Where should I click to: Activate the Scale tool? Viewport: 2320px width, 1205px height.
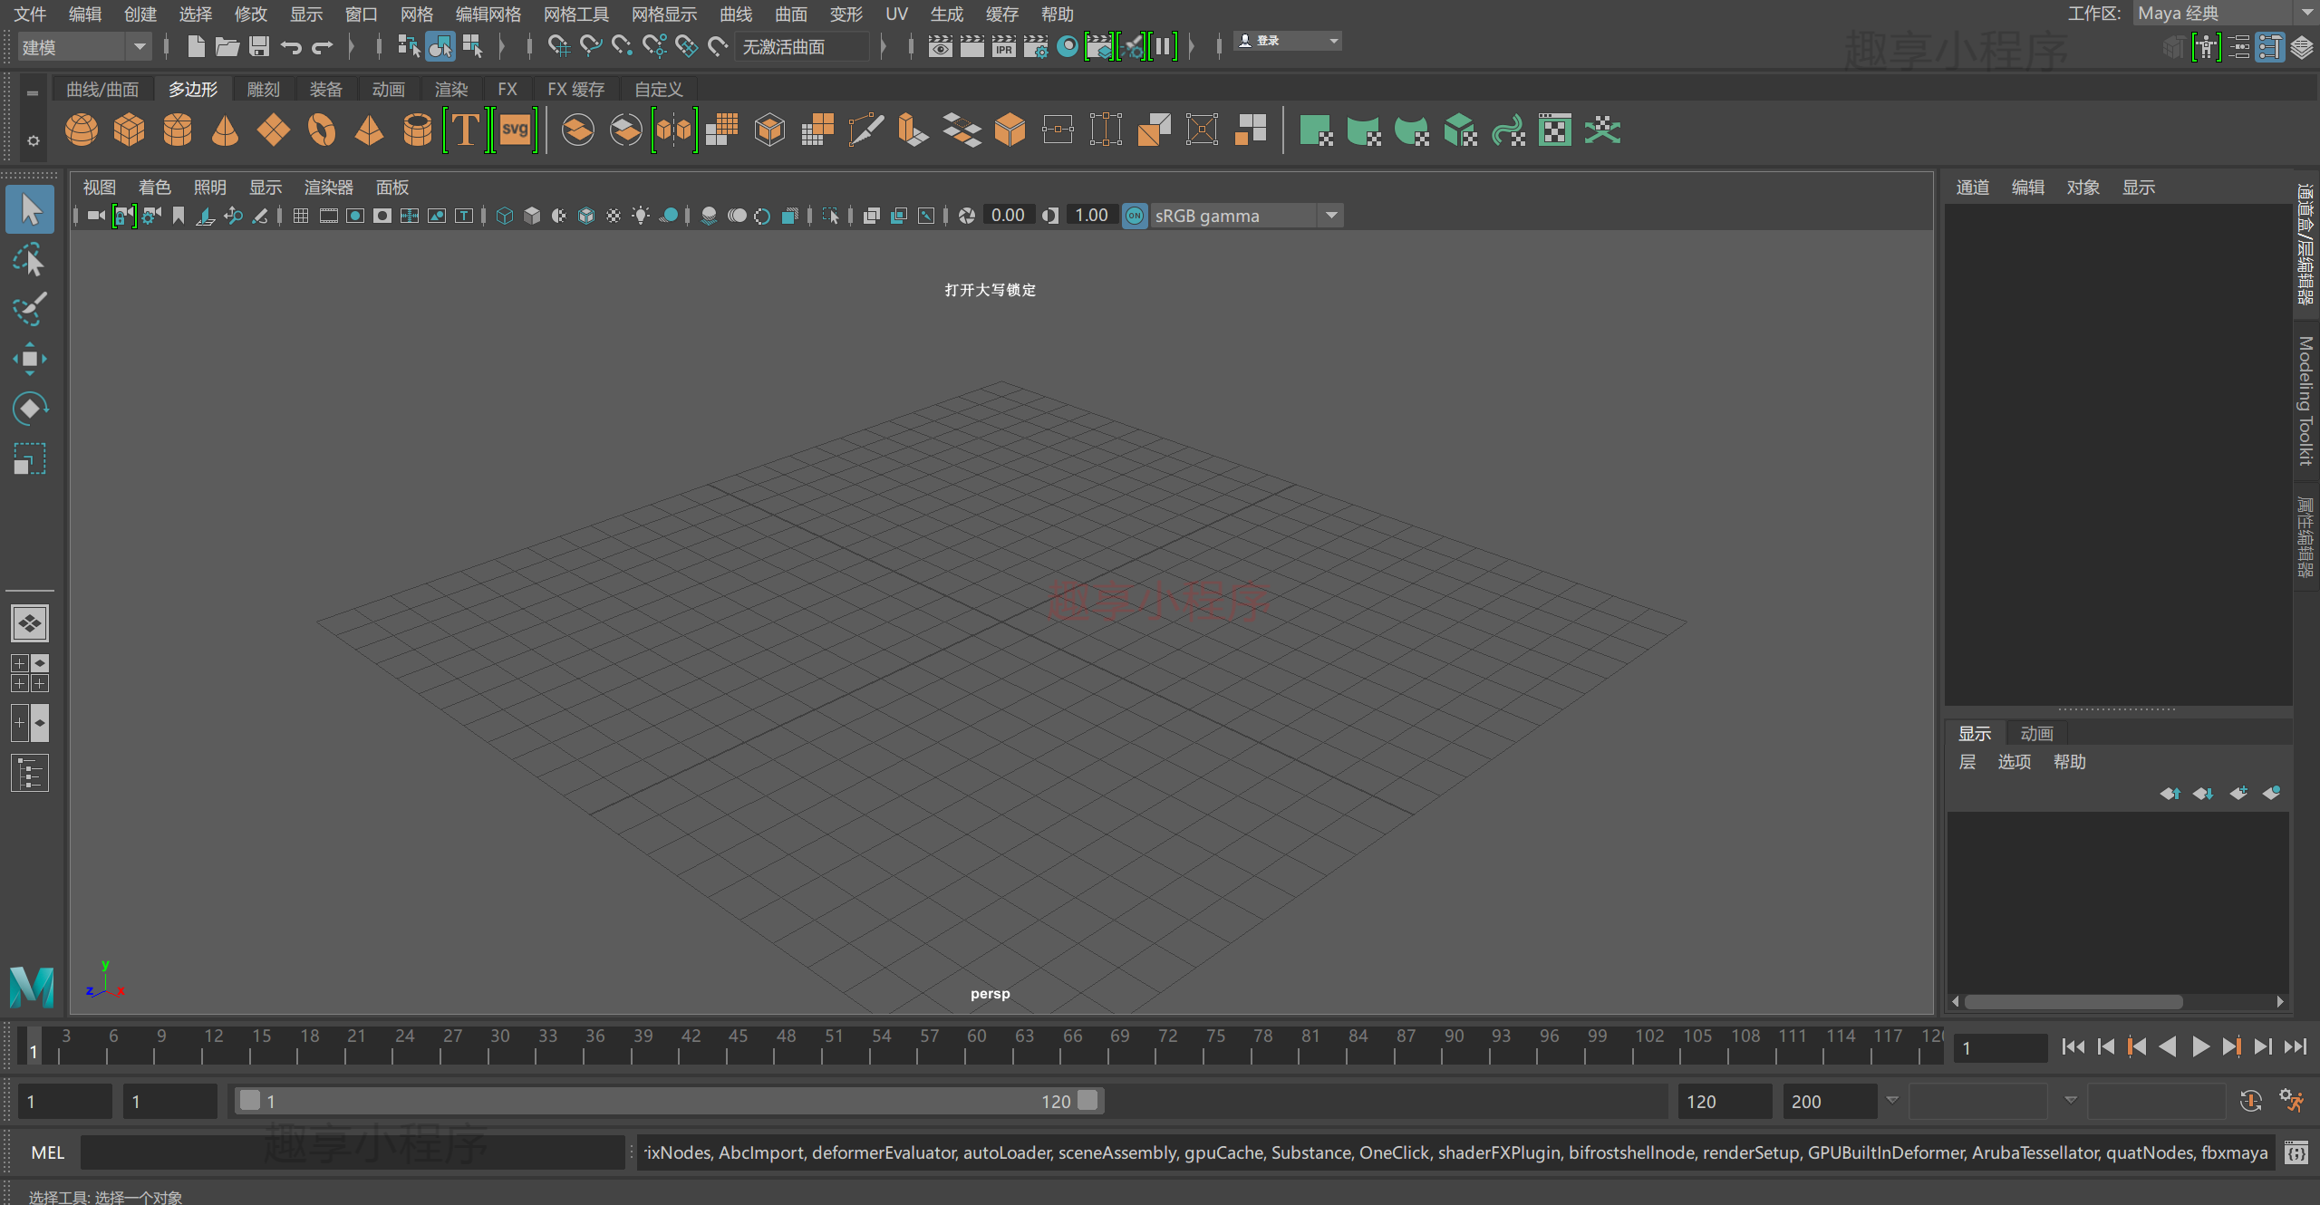pyautogui.click(x=30, y=458)
